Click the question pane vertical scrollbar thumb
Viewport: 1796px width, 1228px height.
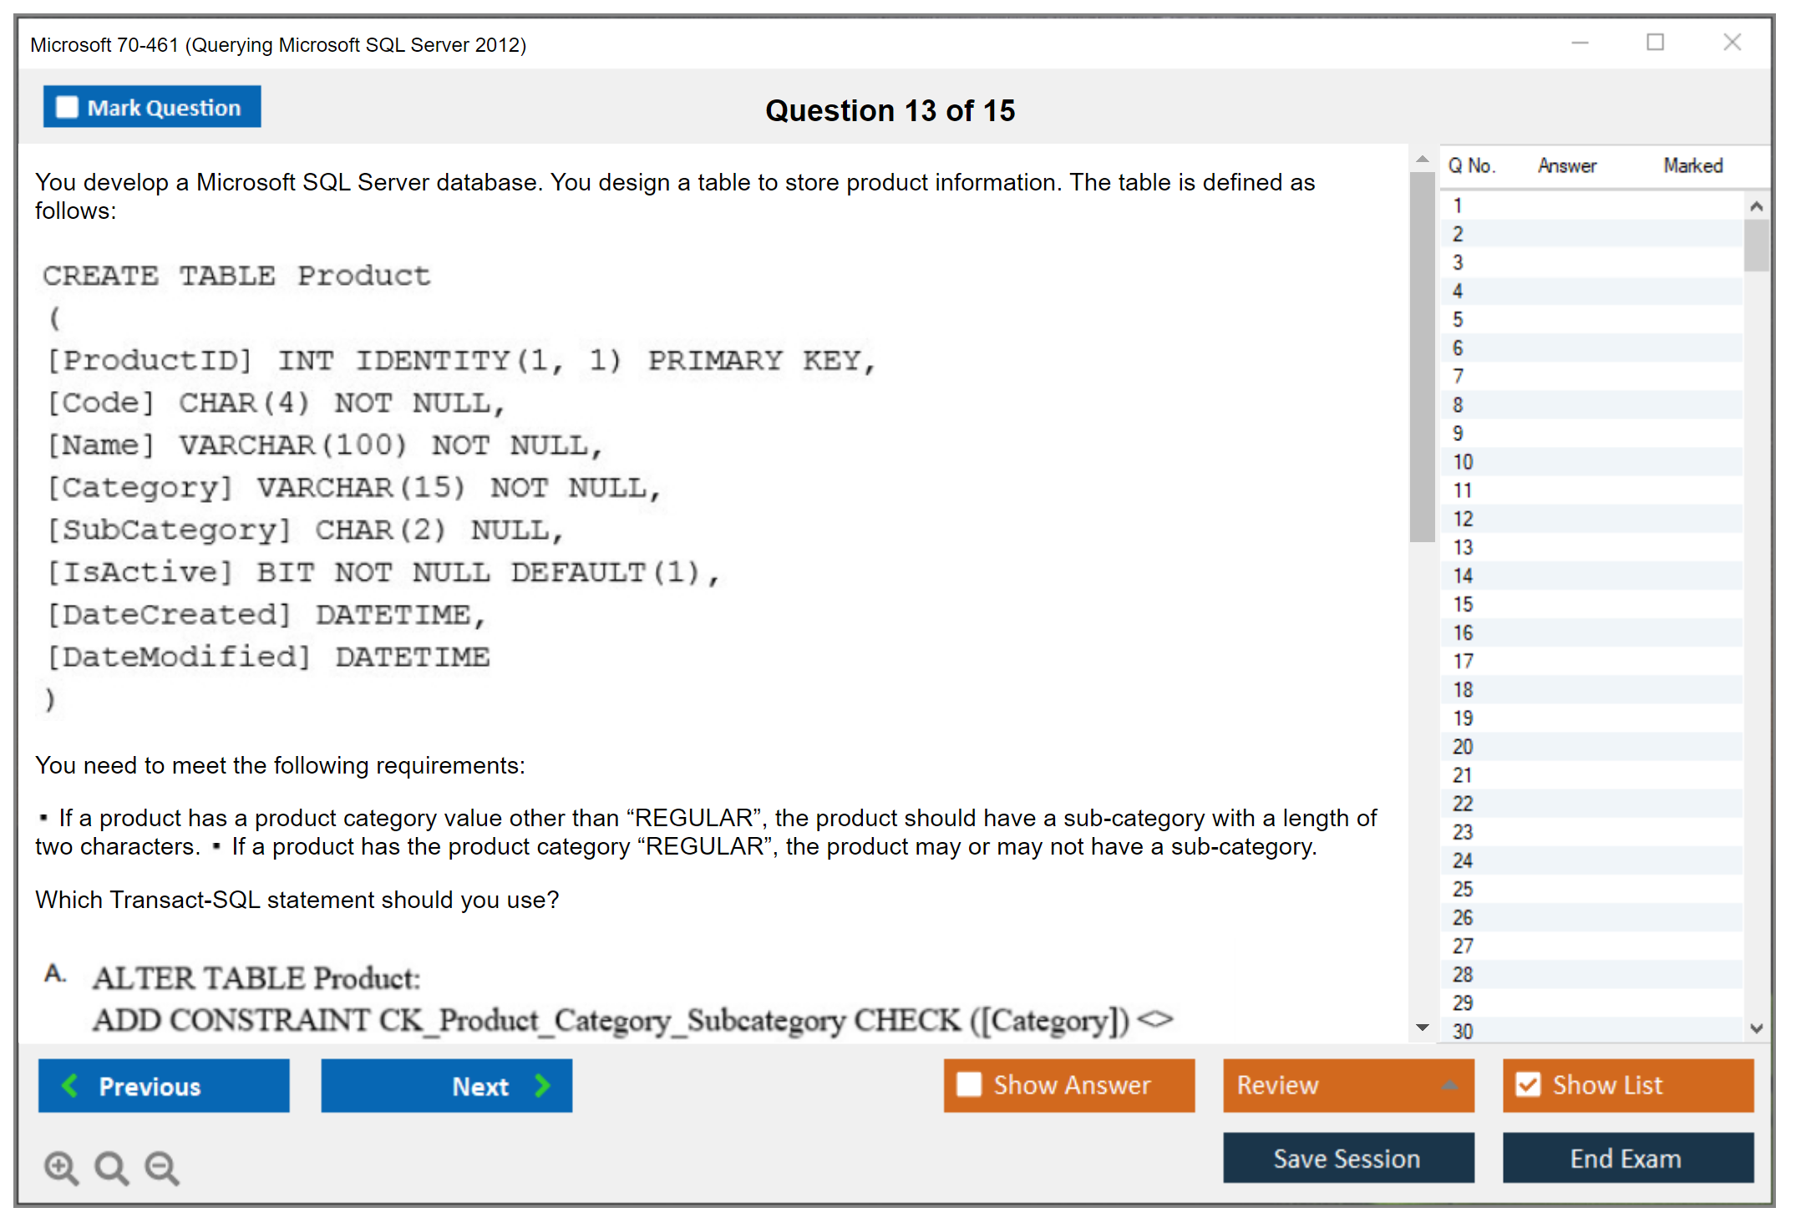pos(1422,355)
